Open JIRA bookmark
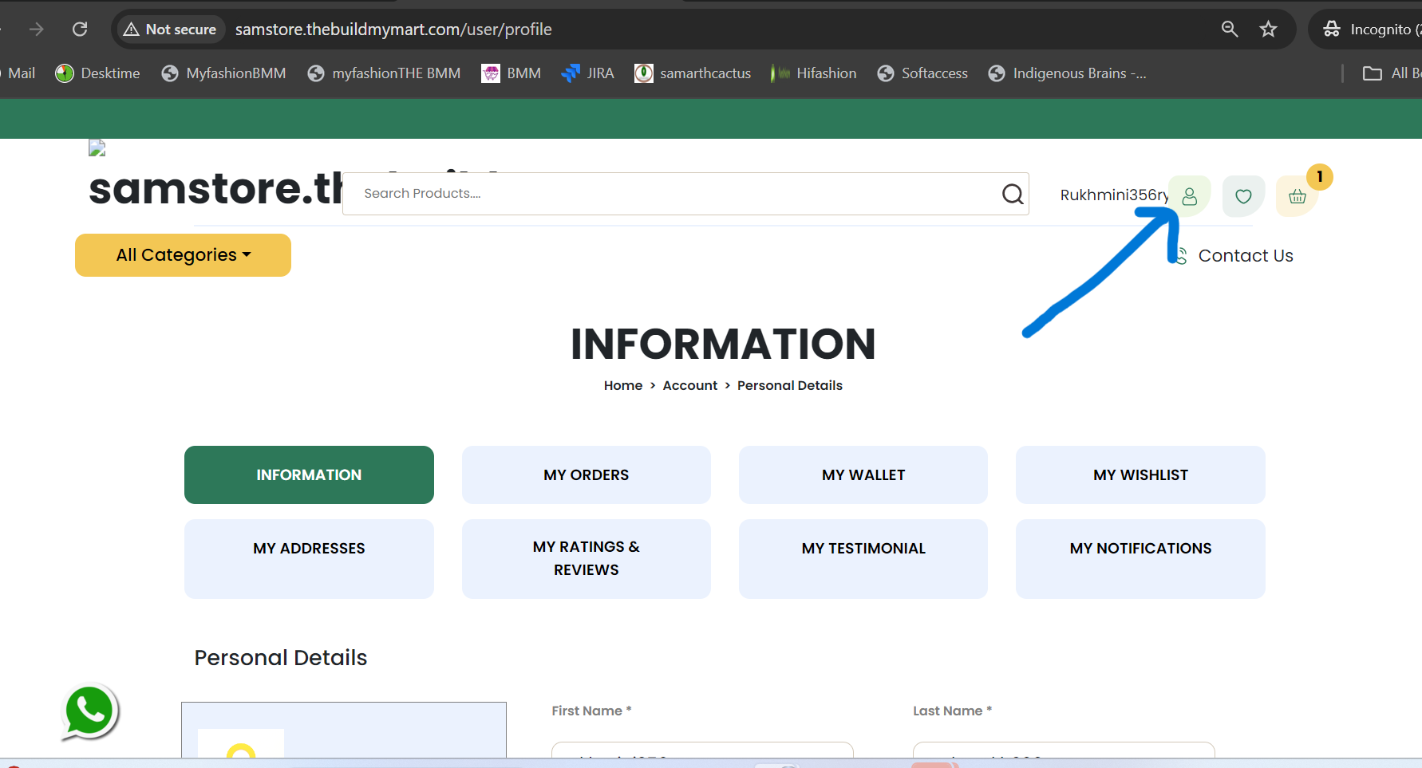 588,73
